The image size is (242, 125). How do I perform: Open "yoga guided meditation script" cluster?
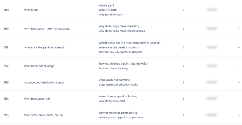(44, 82)
